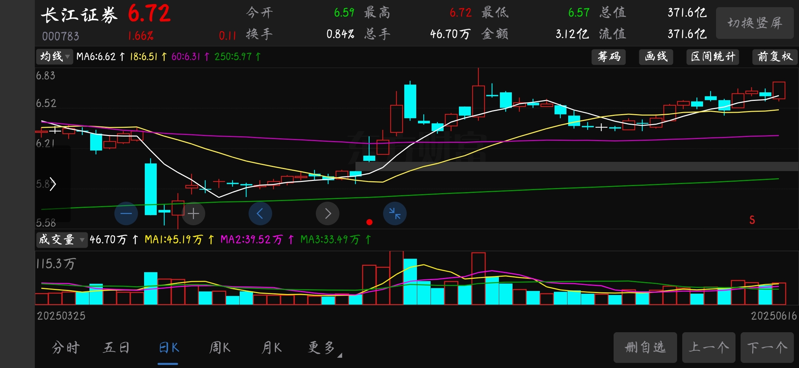Switch to 分时 tab
Image resolution: width=799 pixels, height=368 pixels.
(x=66, y=348)
